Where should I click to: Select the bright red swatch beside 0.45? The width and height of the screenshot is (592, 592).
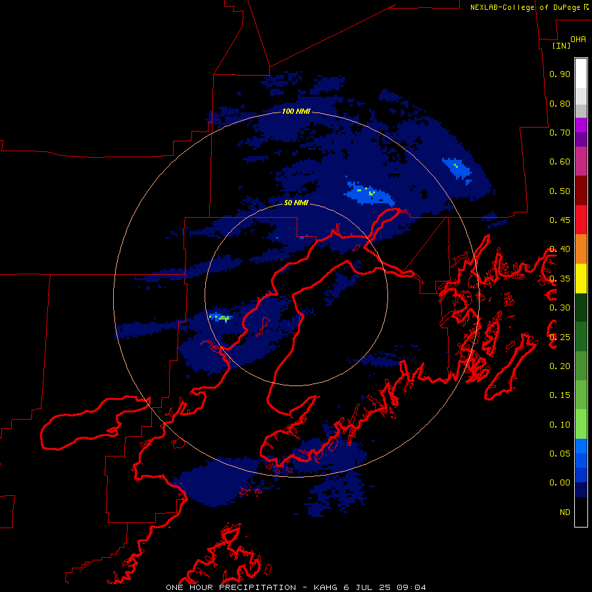pyautogui.click(x=581, y=220)
